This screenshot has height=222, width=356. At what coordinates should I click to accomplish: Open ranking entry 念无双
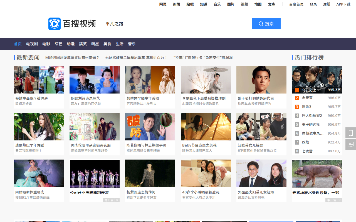(307, 98)
